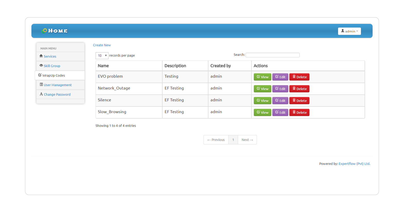Image resolution: width=404 pixels, height=212 pixels.
Task: Click the WrapUp Codes pencil icon
Action: point(40,75)
